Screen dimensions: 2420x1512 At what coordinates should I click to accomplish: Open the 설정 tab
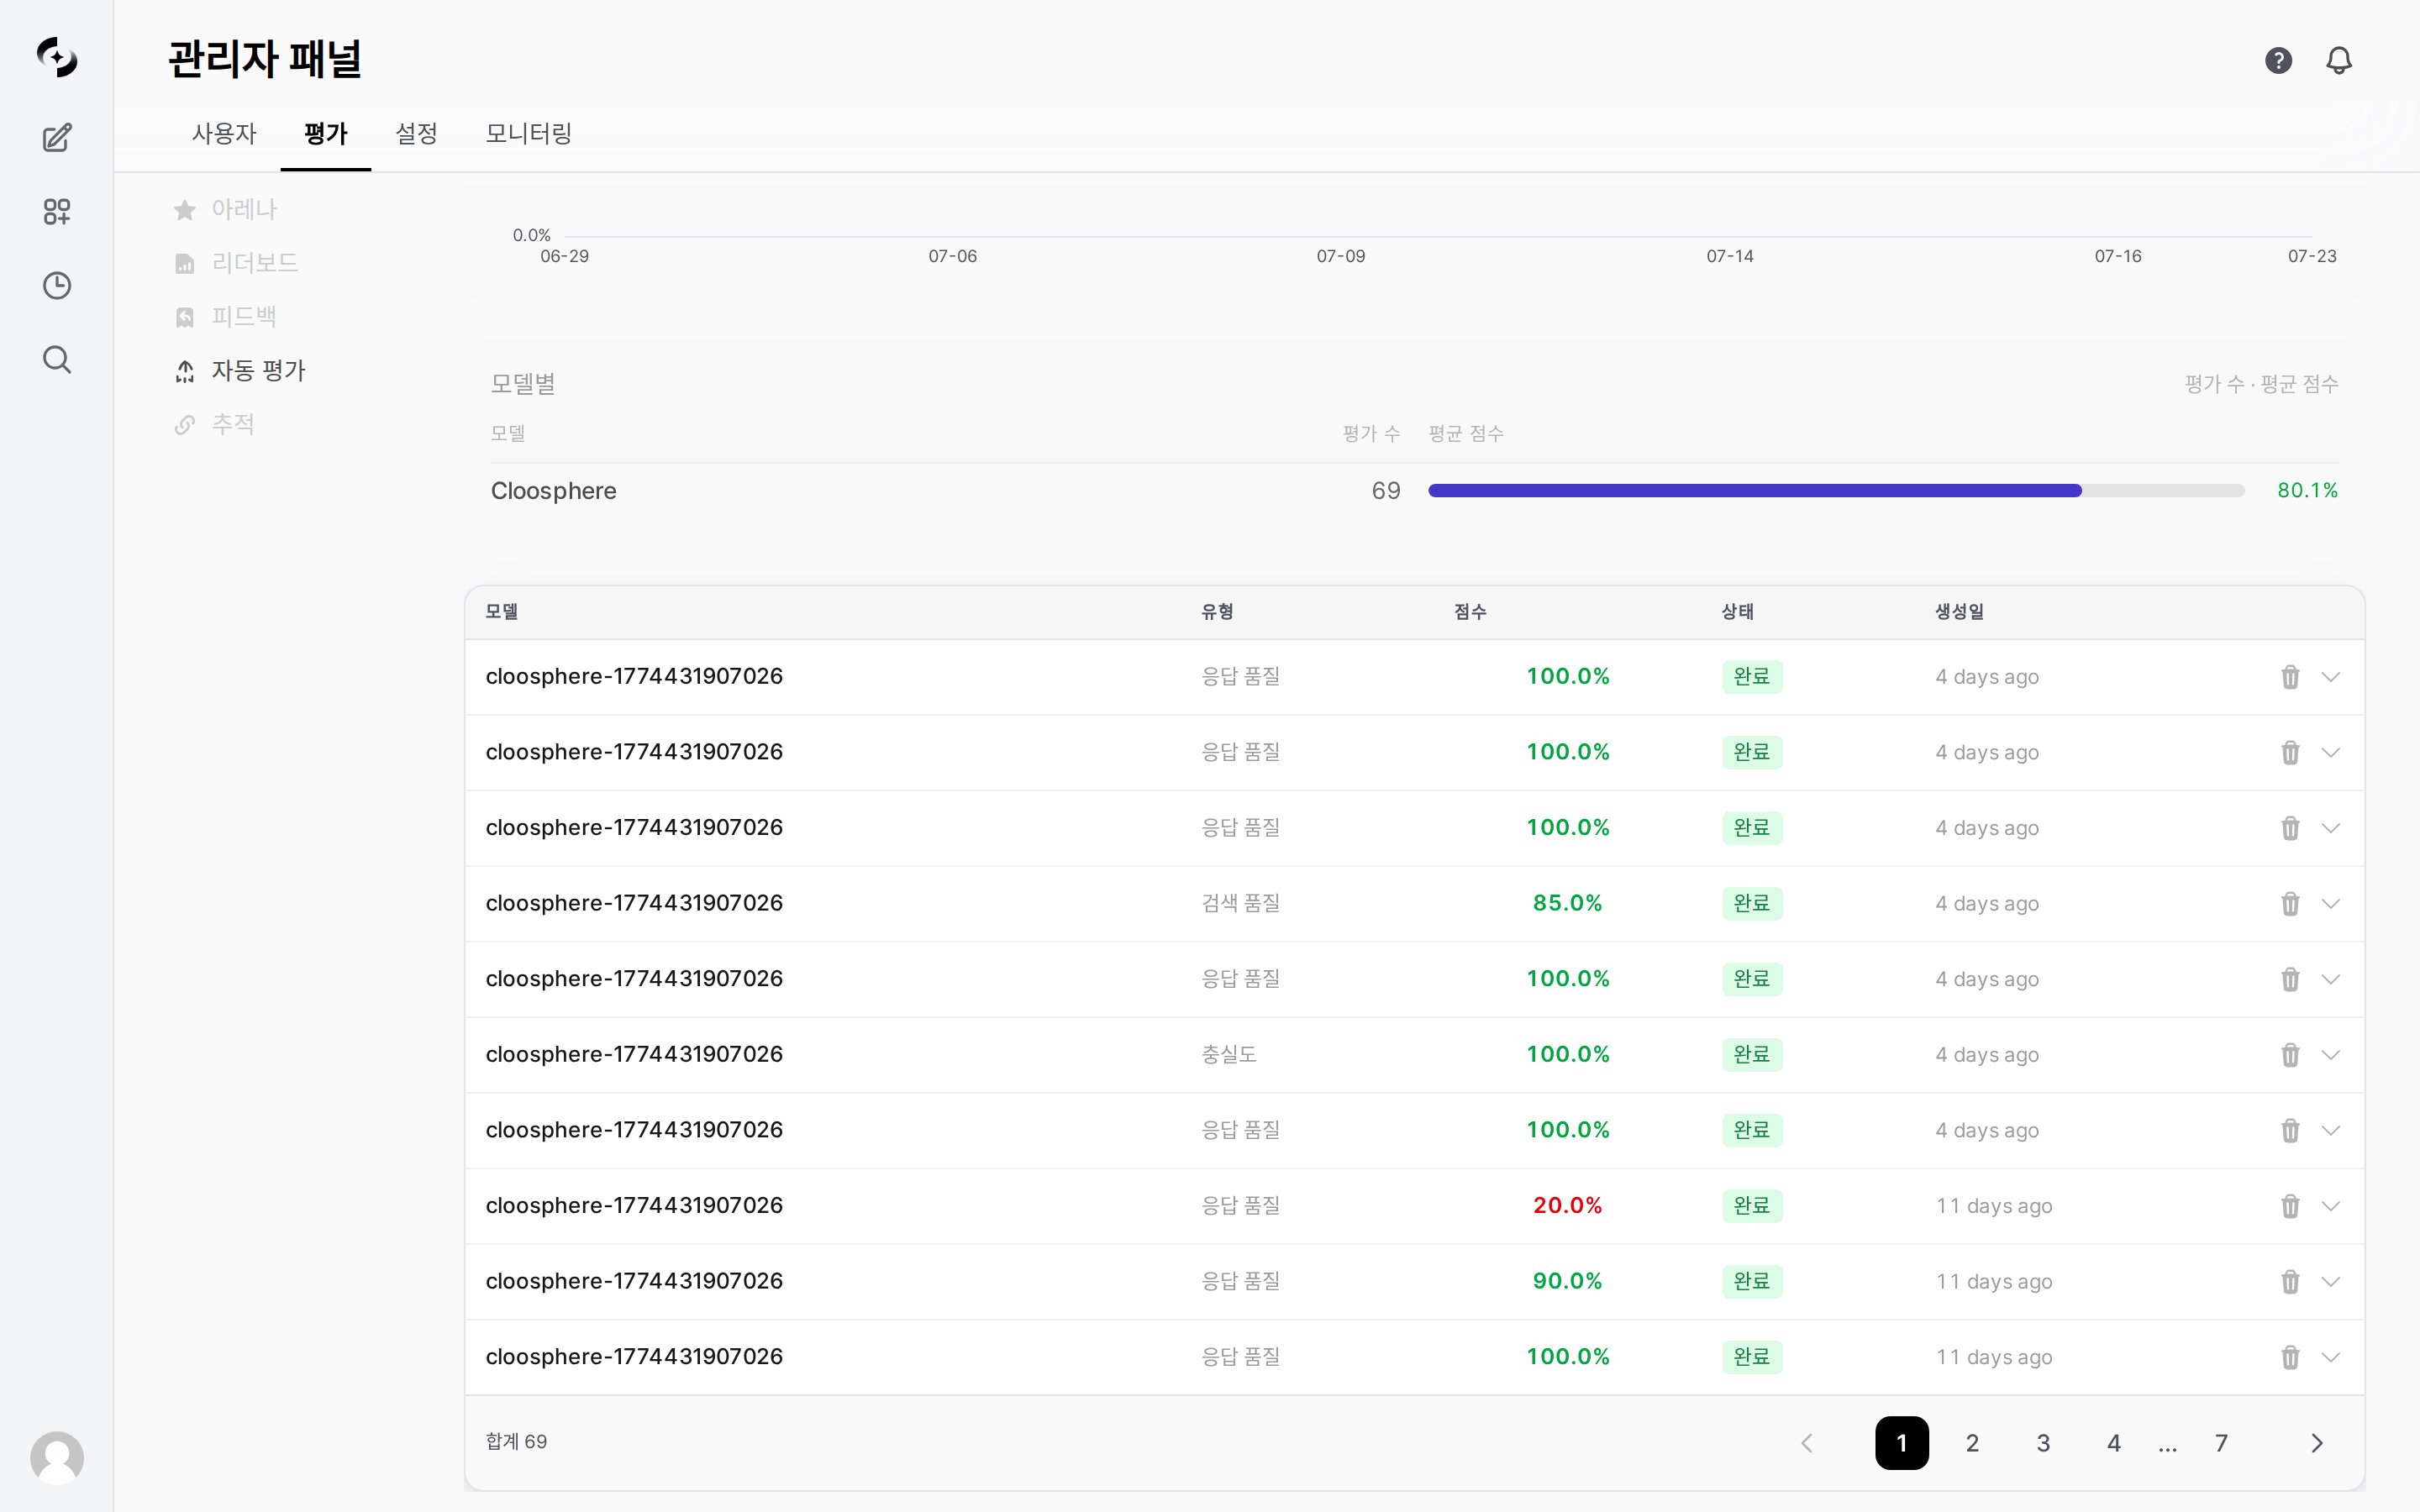(416, 133)
